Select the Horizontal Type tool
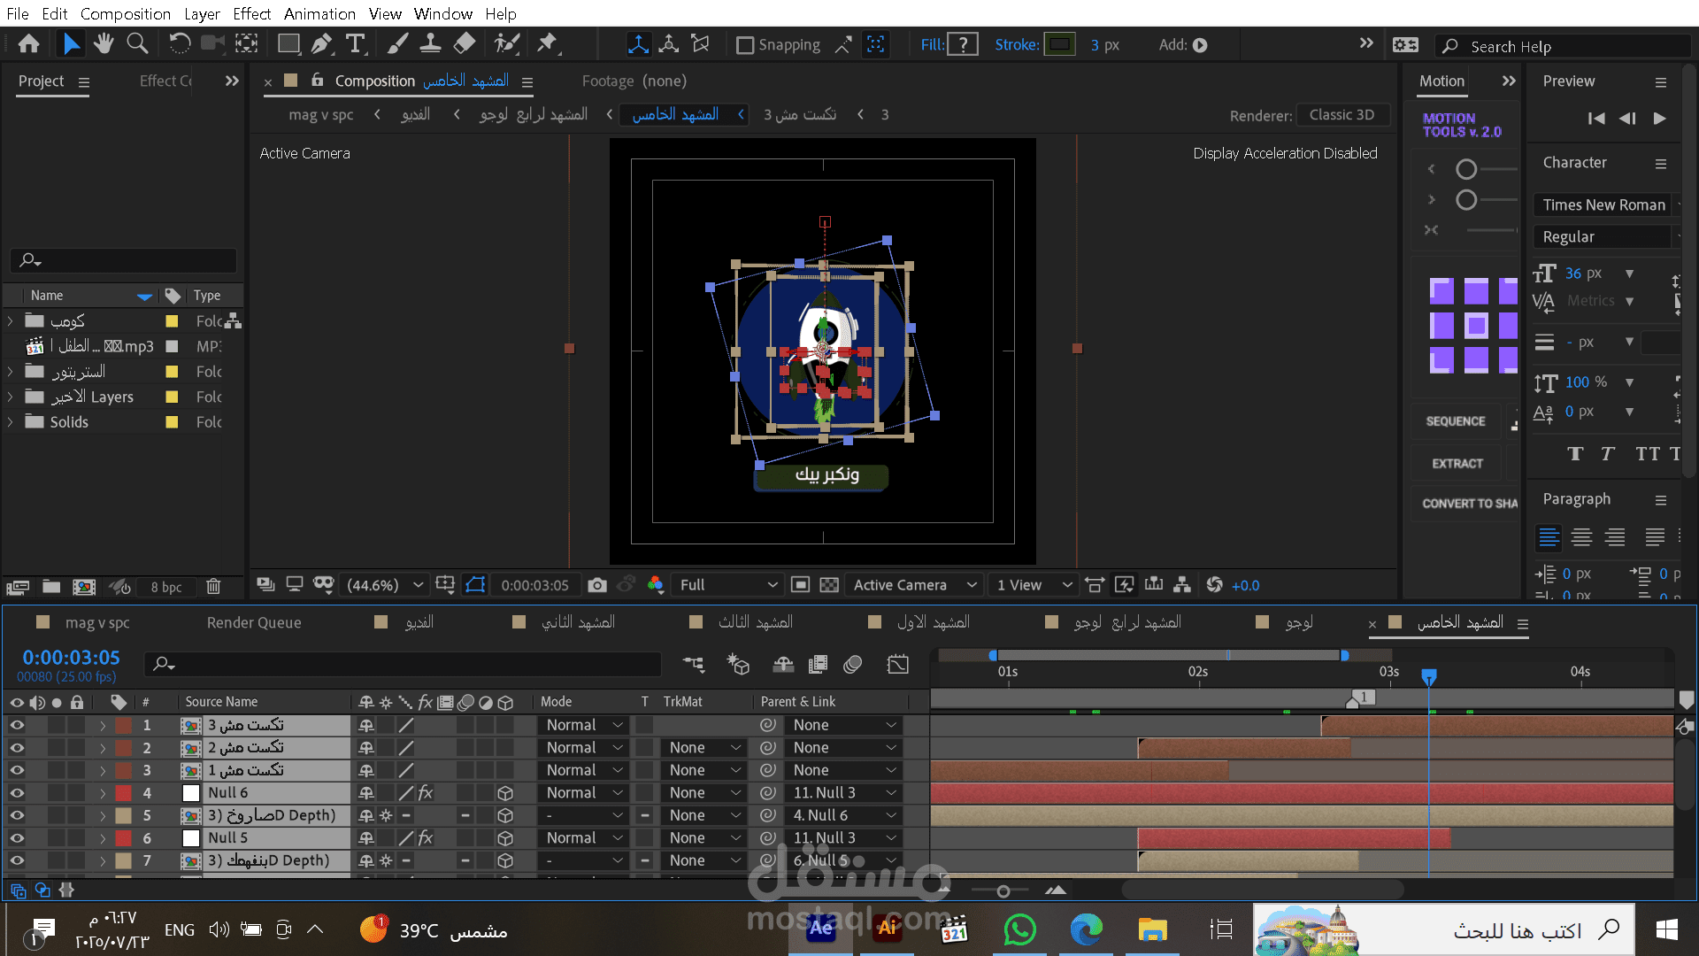This screenshot has width=1699, height=956. click(x=356, y=43)
